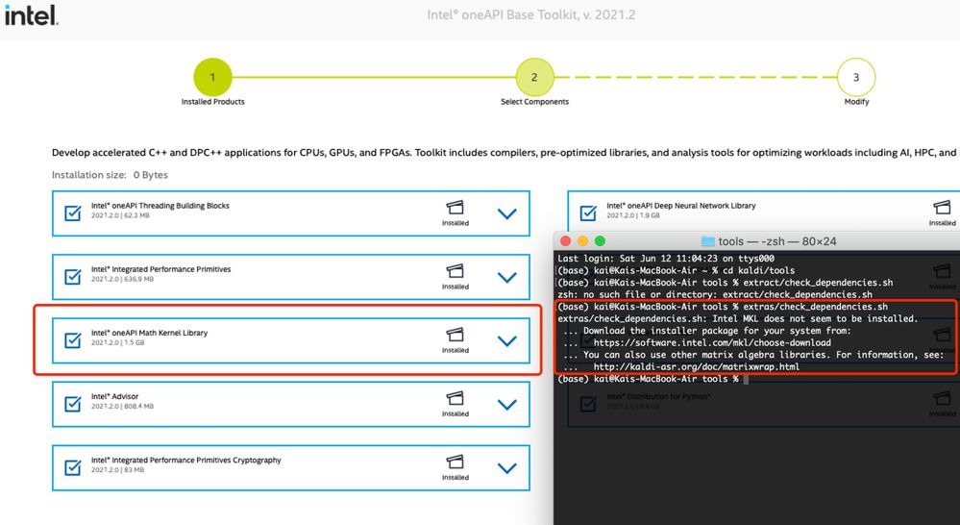Expand the Math Kernel Library chevron
960x525 pixels.
pos(507,340)
